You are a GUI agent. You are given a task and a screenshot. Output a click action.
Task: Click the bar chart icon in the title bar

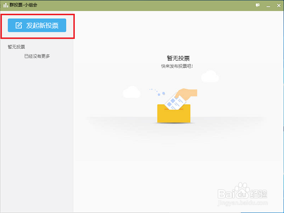click(x=6, y=5)
